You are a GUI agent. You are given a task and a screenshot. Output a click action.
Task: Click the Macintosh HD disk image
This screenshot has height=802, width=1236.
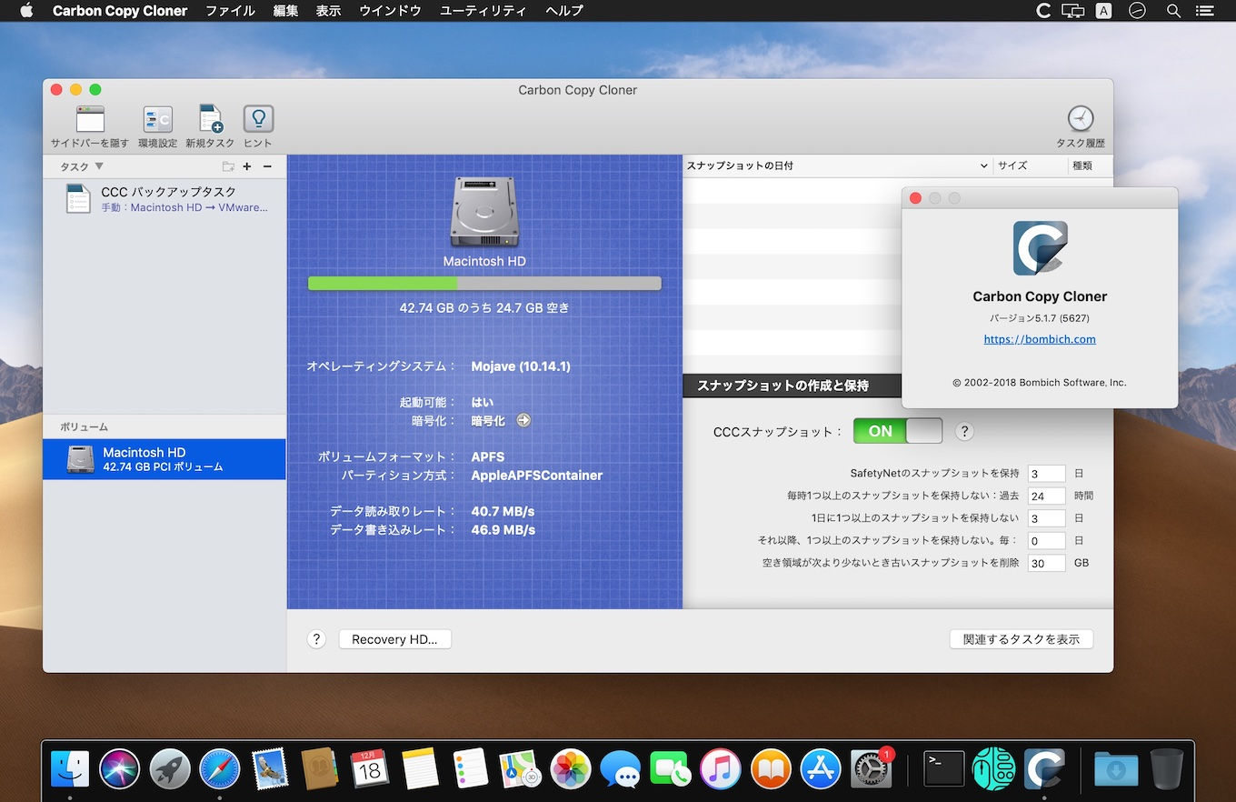pyautogui.click(x=484, y=212)
